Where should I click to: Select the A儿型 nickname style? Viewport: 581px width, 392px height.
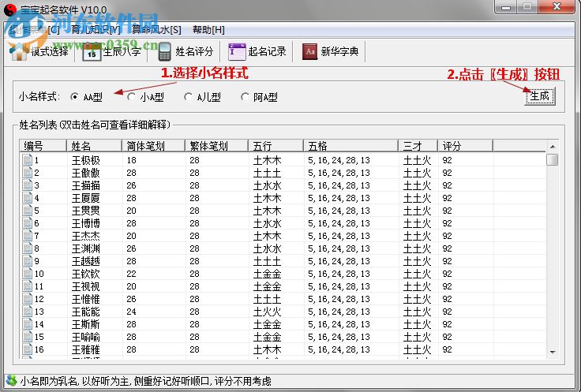tap(188, 97)
